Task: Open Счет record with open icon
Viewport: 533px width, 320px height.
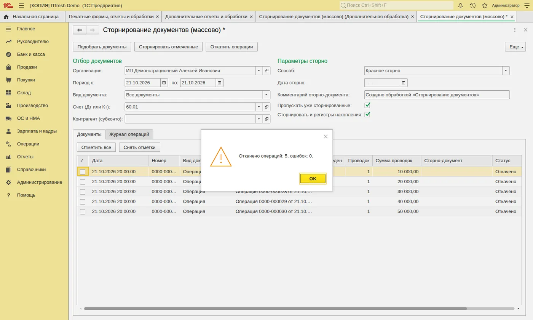Action: 267,107
